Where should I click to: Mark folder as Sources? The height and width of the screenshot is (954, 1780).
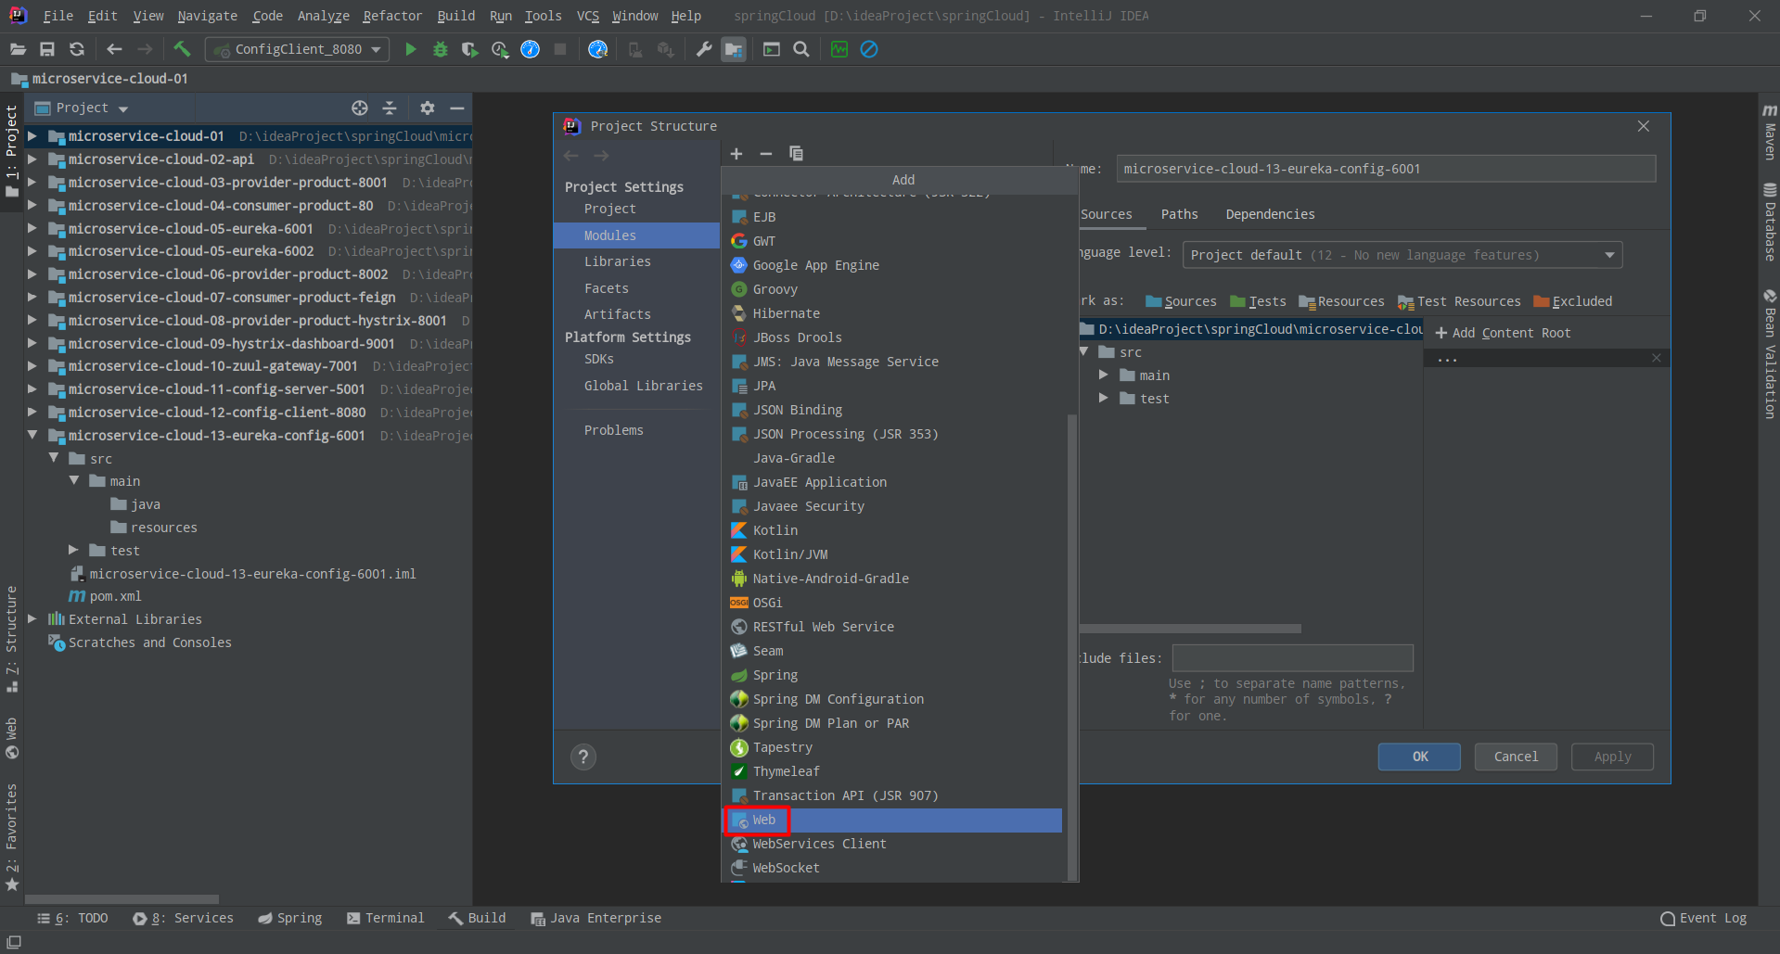coord(1181,301)
